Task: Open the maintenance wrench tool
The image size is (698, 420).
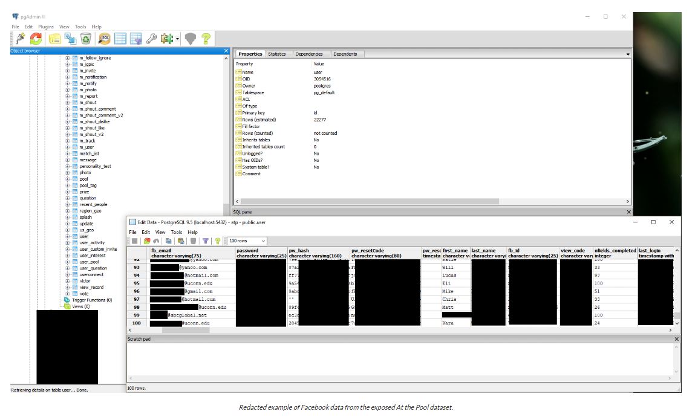Action: pyautogui.click(x=151, y=39)
